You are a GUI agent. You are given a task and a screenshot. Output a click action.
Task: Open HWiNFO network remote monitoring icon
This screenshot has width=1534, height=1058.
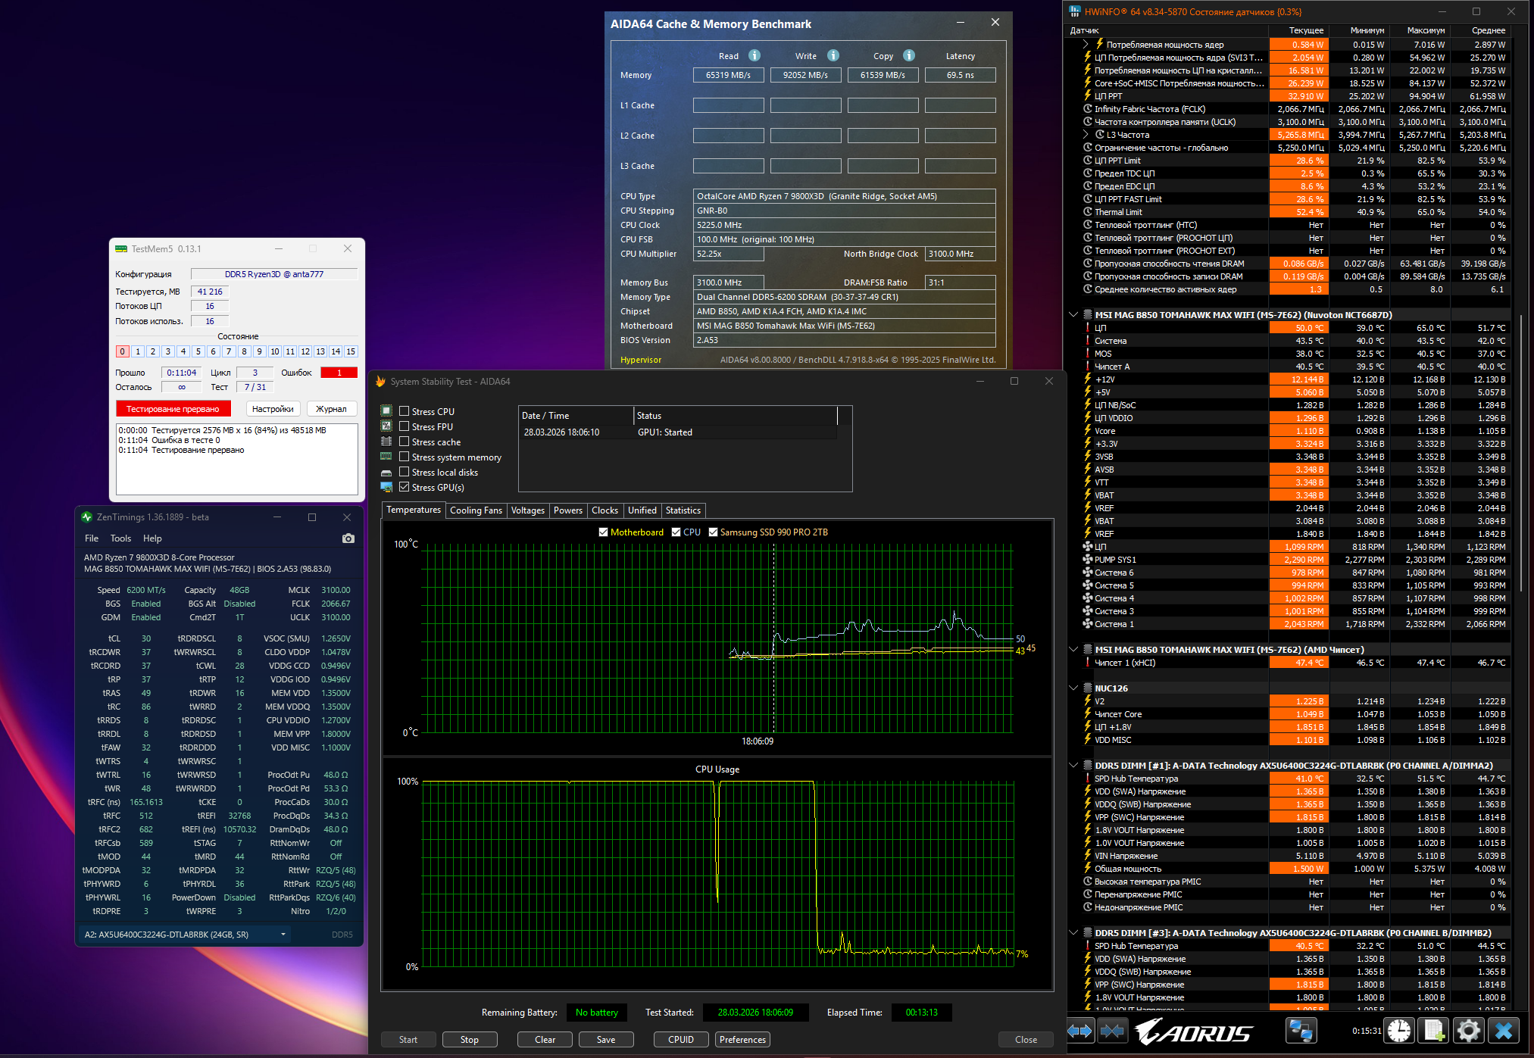tap(1301, 1031)
